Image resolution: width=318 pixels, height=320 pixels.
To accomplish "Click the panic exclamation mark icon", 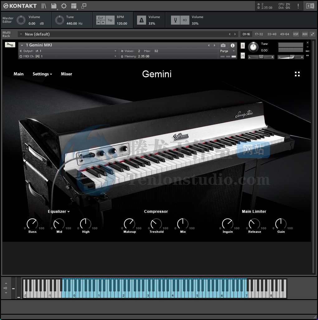I will [x=298, y=6].
